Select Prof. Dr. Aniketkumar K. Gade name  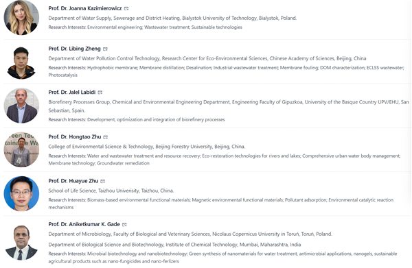point(84,224)
